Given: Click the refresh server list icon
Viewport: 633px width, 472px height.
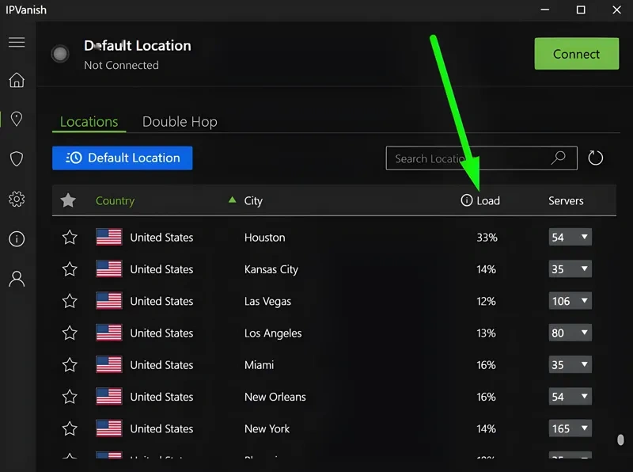Looking at the screenshot, I should (596, 158).
